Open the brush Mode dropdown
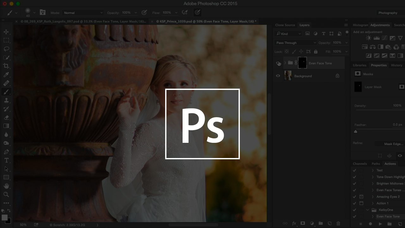Screen dimensions: 405x228 click(x=83, y=13)
